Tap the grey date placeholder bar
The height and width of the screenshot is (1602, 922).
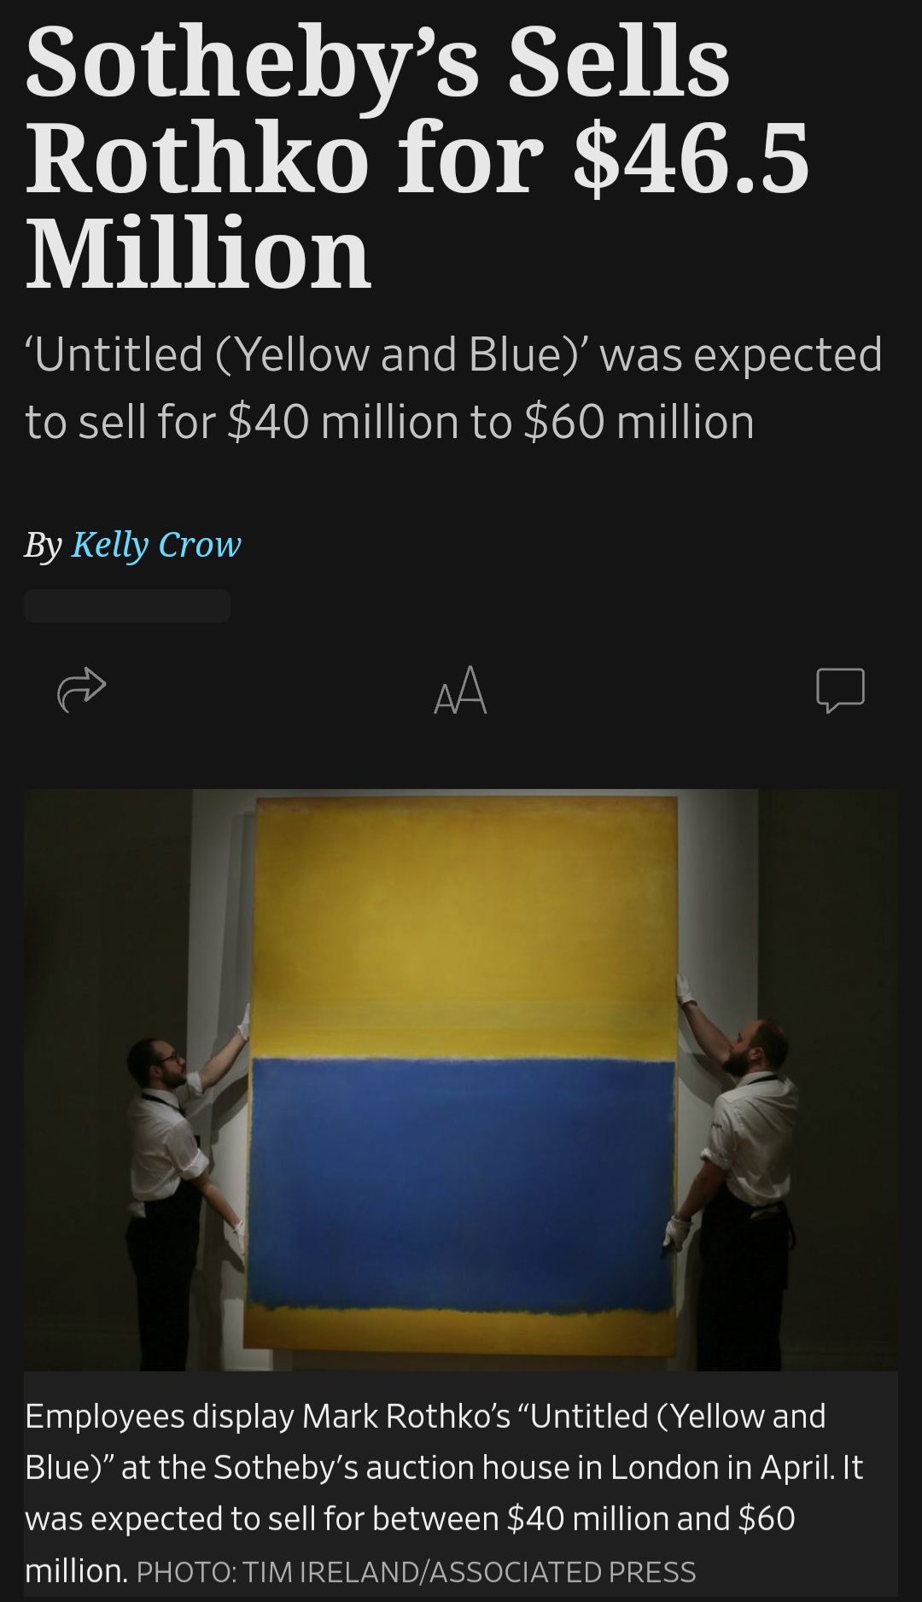point(127,605)
